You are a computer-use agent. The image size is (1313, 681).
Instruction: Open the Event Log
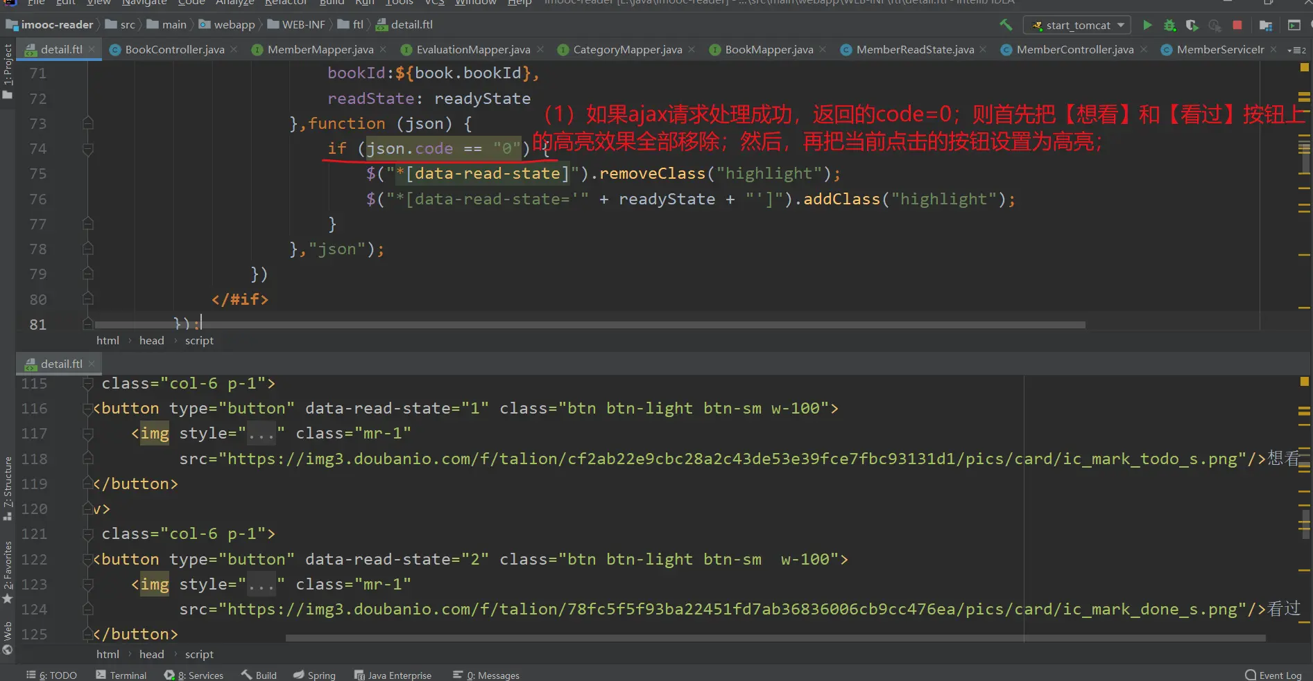click(1273, 675)
